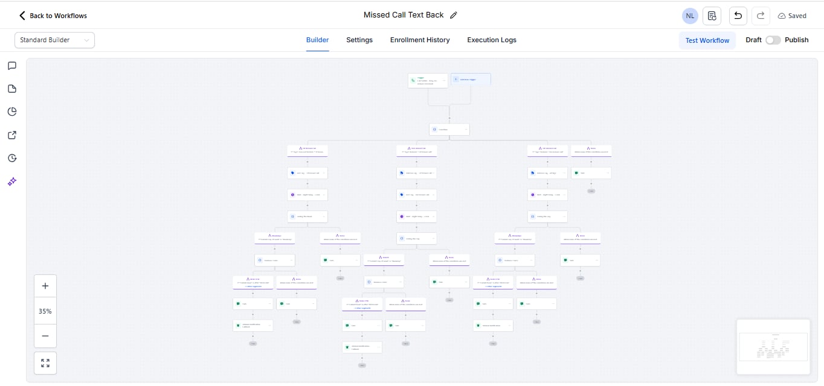Click the Test Workflow button
Screen dimensions: 824x386
(x=707, y=40)
